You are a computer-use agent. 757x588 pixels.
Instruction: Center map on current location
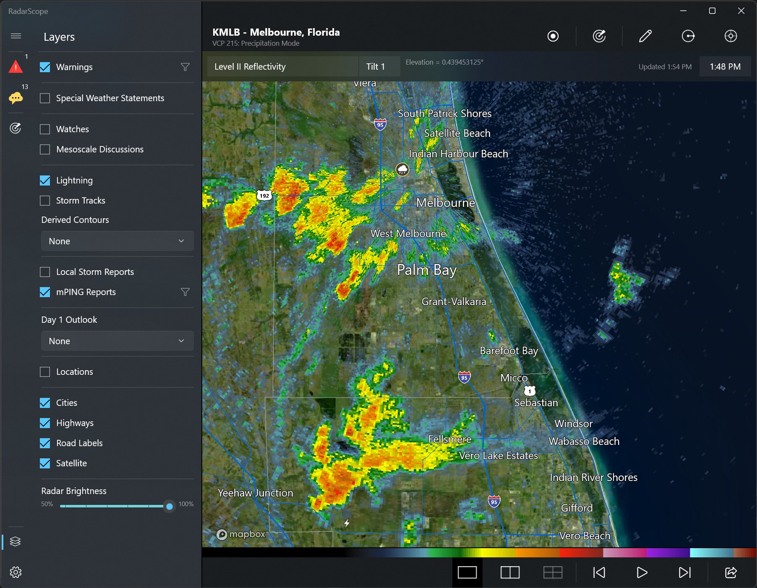(731, 36)
